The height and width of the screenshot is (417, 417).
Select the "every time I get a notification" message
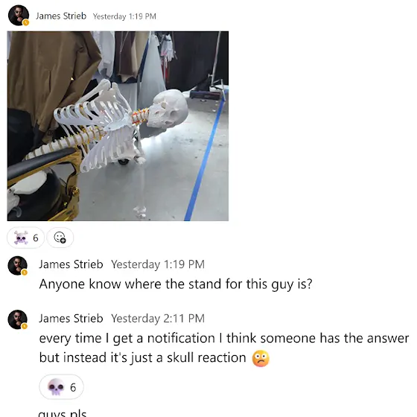point(224,348)
